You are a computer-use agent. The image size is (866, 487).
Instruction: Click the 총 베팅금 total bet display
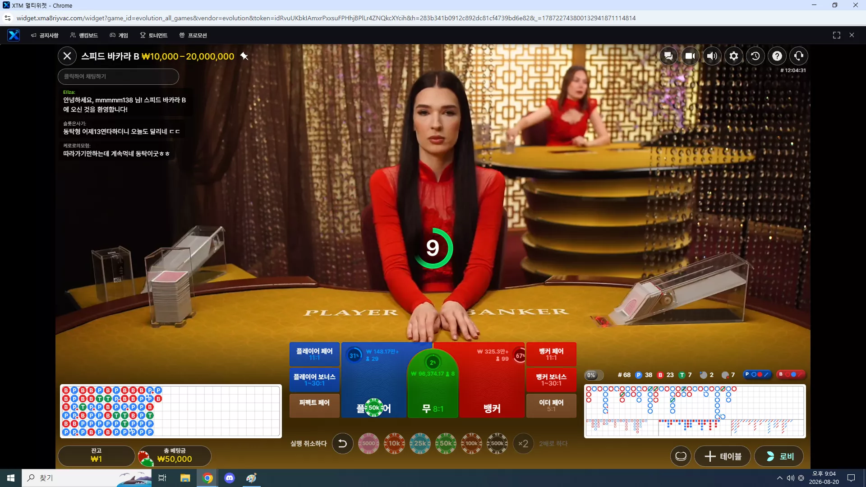tap(175, 456)
